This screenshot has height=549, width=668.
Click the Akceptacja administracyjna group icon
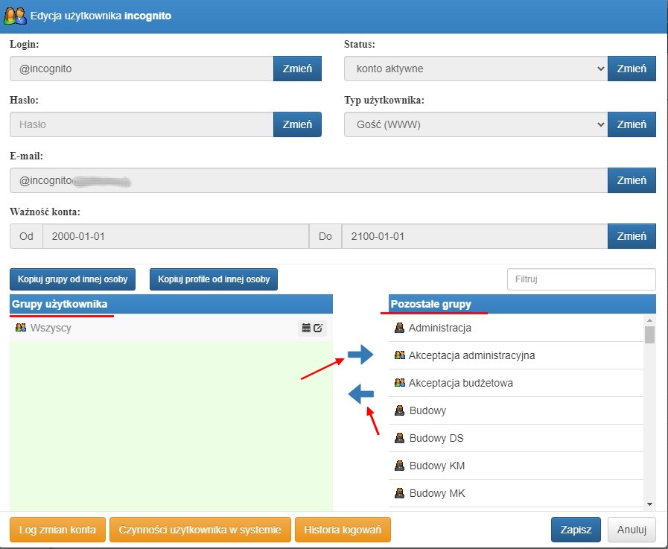399,355
